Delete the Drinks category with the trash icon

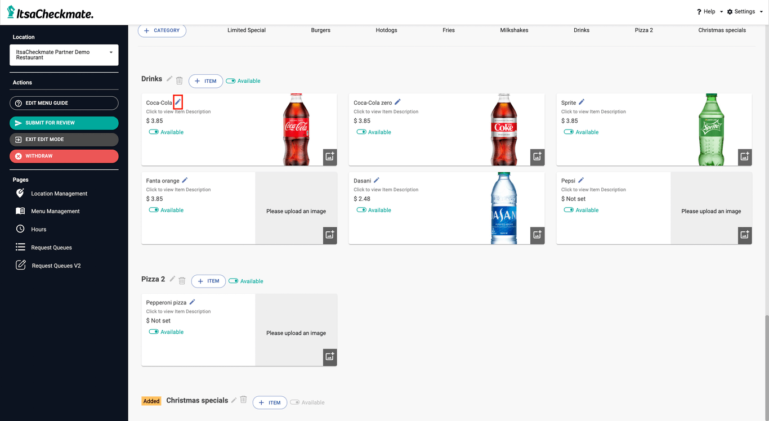(180, 80)
